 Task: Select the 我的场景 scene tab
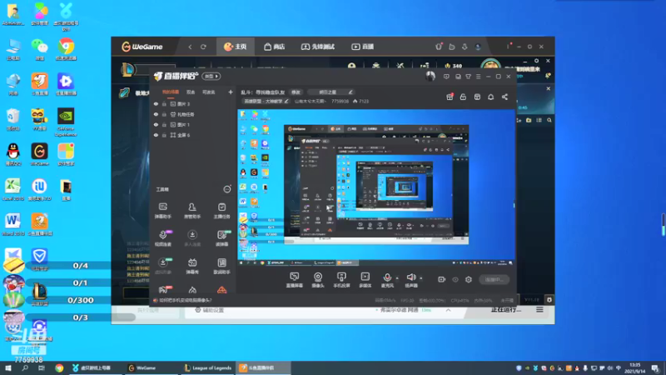tap(171, 92)
